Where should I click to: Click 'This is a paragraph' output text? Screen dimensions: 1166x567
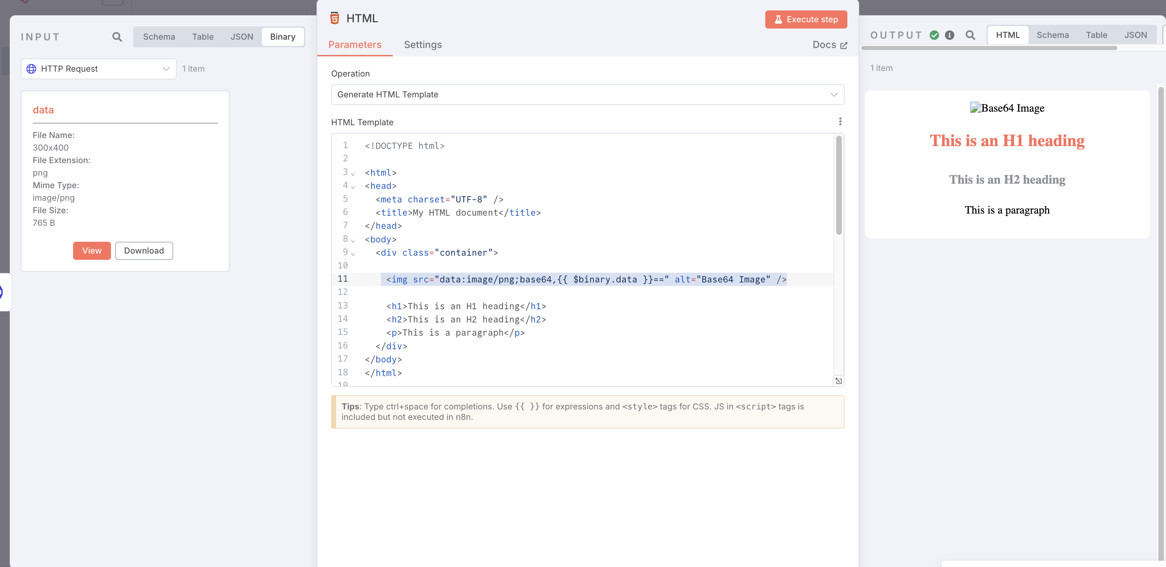(1007, 210)
